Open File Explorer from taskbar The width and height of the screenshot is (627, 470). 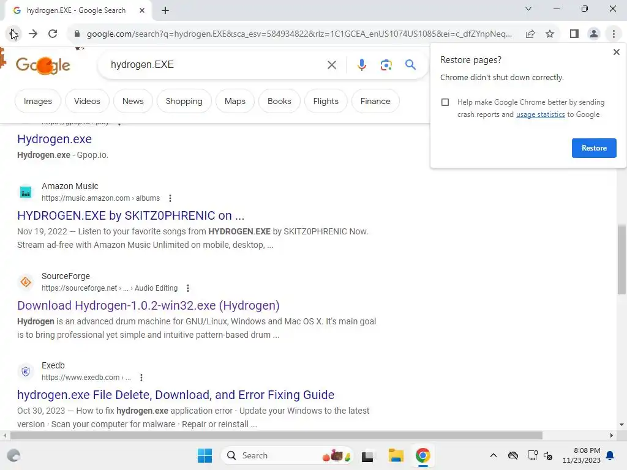point(396,455)
